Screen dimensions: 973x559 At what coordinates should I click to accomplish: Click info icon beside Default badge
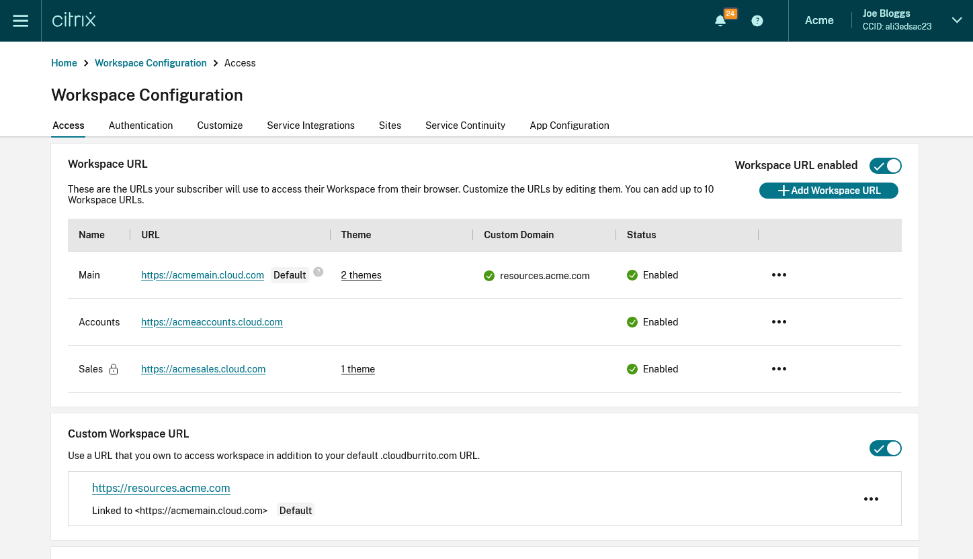pos(319,272)
